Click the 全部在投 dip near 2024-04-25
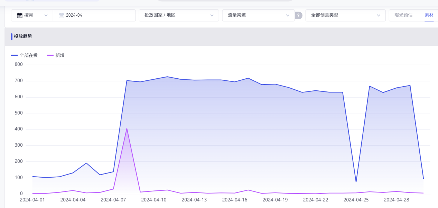 (356, 182)
